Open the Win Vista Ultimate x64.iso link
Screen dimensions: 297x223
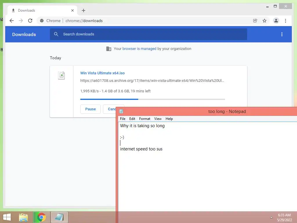click(102, 73)
